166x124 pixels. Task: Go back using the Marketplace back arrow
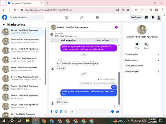[4, 25]
